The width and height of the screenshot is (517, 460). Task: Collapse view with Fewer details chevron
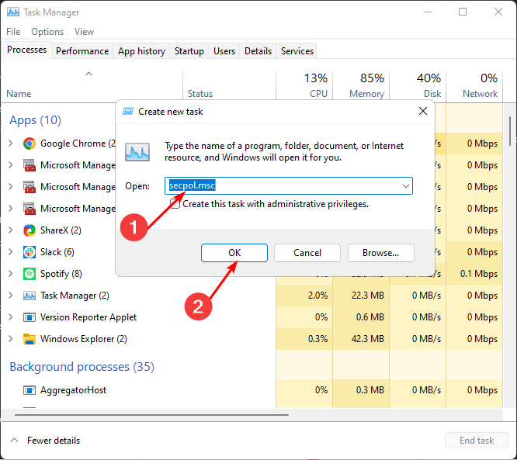[x=14, y=441]
